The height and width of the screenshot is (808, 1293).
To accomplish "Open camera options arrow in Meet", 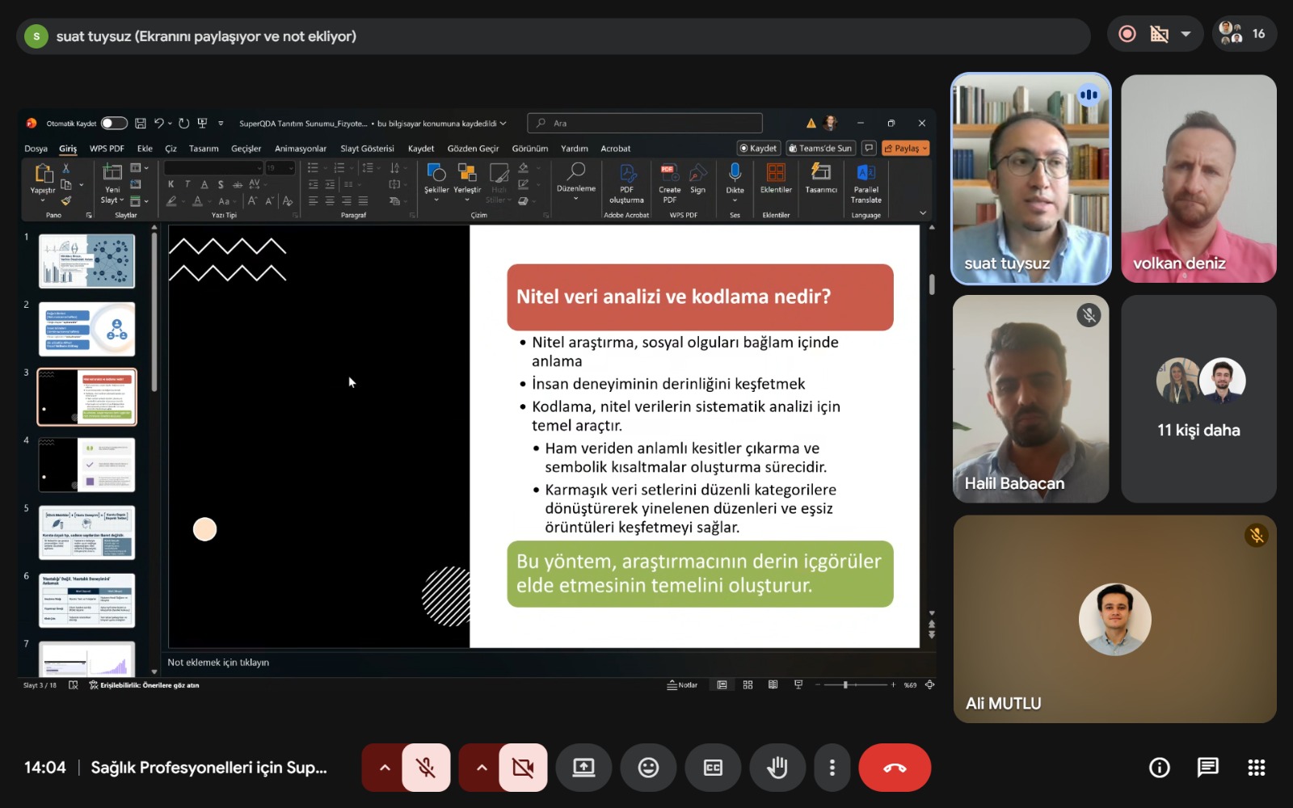I will (x=482, y=768).
